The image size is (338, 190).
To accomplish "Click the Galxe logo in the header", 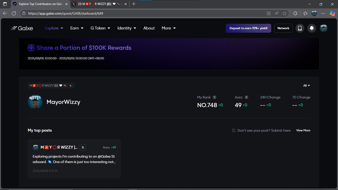I will pos(22,28).
